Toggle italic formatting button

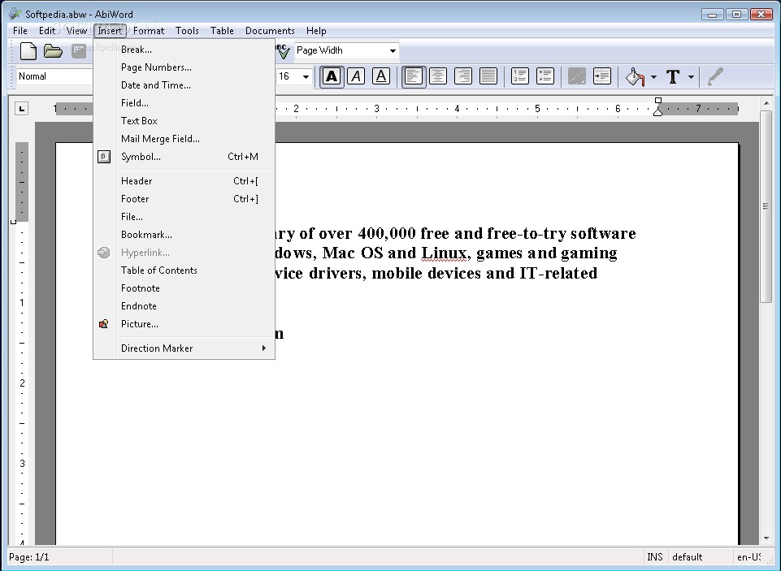[x=356, y=76]
